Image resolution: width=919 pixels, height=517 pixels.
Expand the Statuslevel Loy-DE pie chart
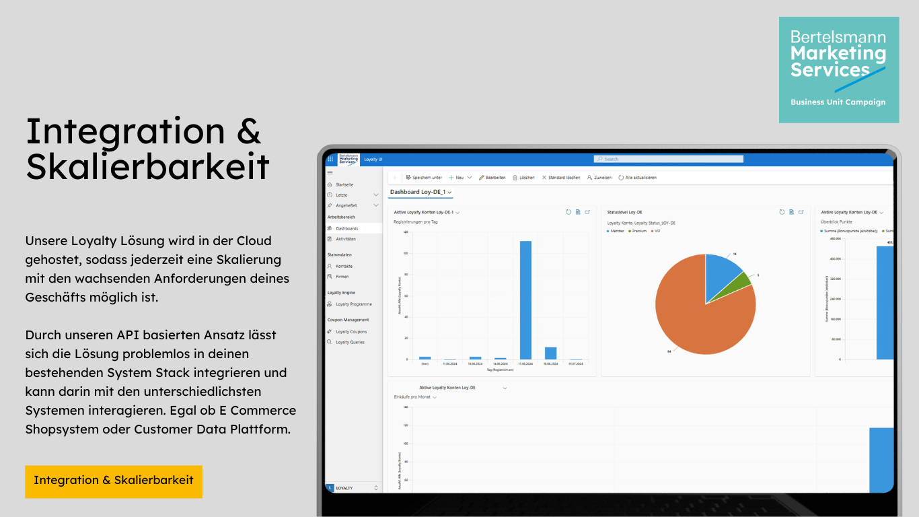tap(801, 212)
